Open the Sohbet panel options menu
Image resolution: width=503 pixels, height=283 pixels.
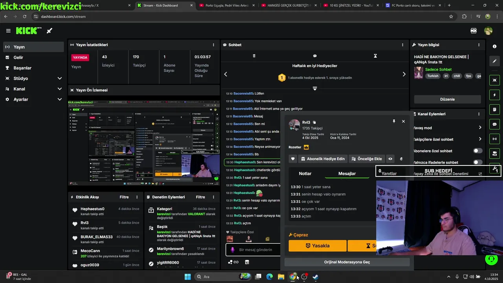pyautogui.click(x=402, y=45)
